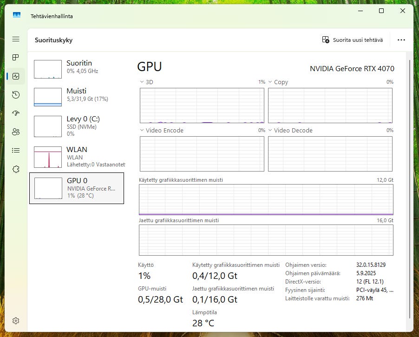This screenshot has width=419, height=337.
Task: Click the run new task icon
Action: [x=326, y=40]
